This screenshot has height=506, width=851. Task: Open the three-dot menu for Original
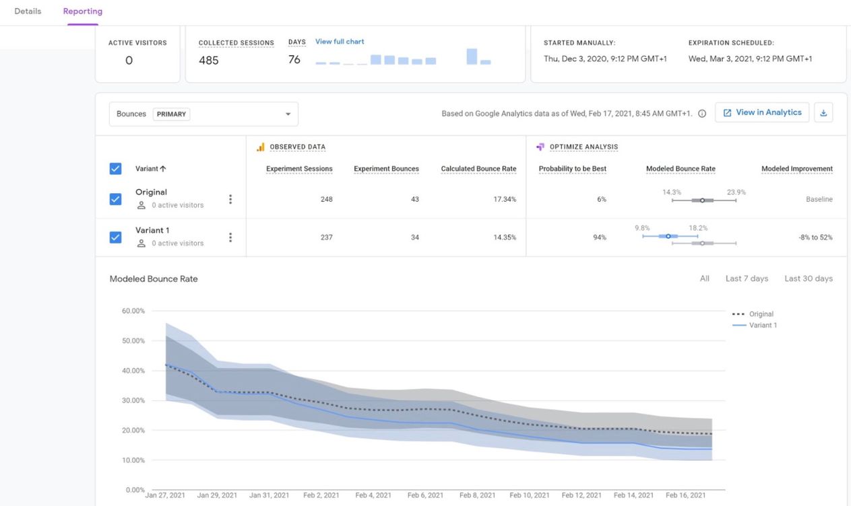point(230,199)
